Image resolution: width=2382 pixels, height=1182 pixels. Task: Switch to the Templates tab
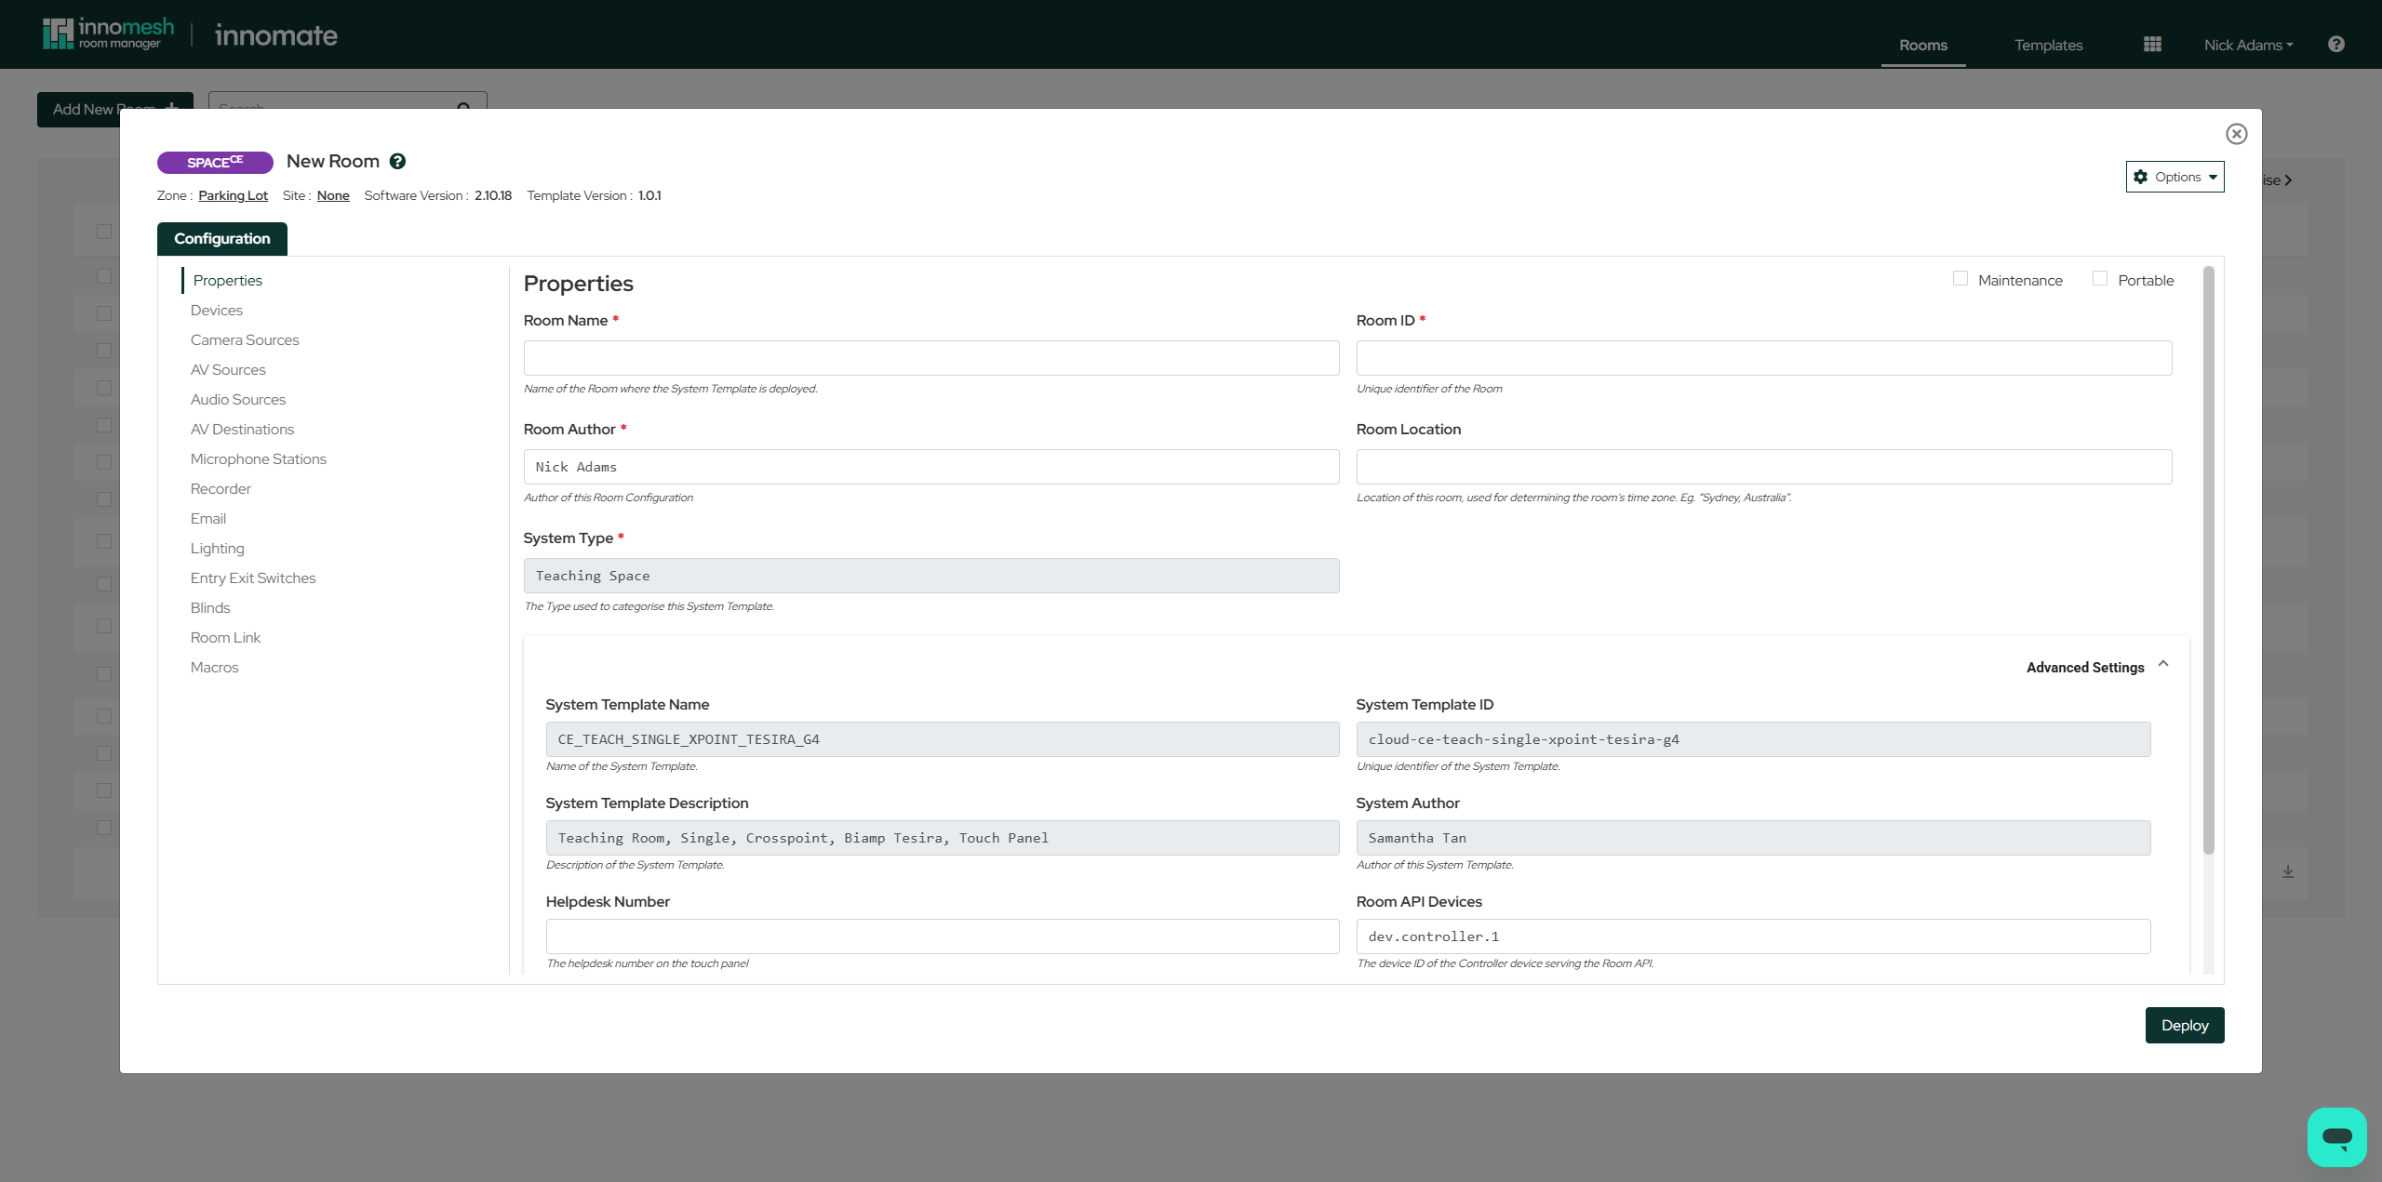pos(2048,46)
